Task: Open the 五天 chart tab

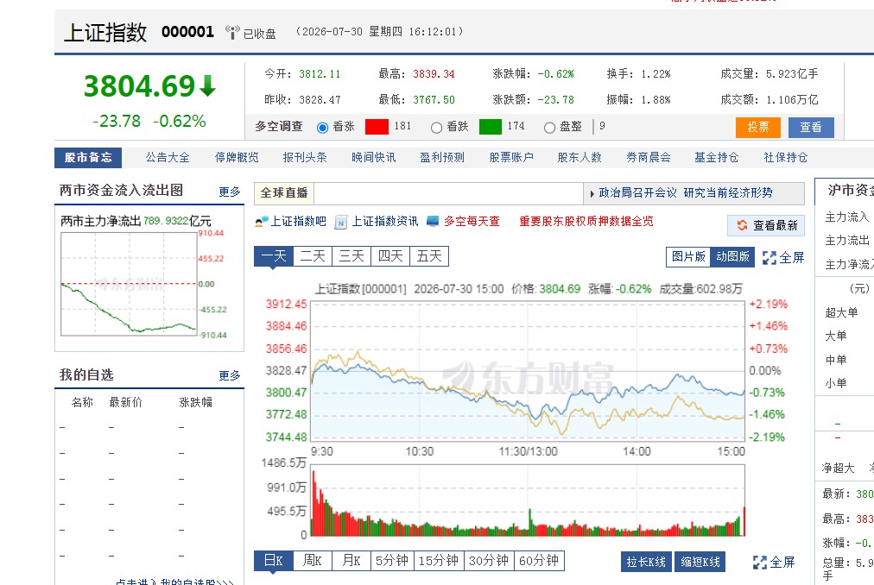Action: coord(429,256)
